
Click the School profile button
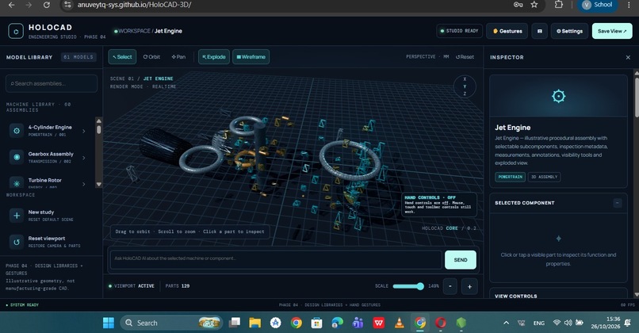tap(598, 5)
